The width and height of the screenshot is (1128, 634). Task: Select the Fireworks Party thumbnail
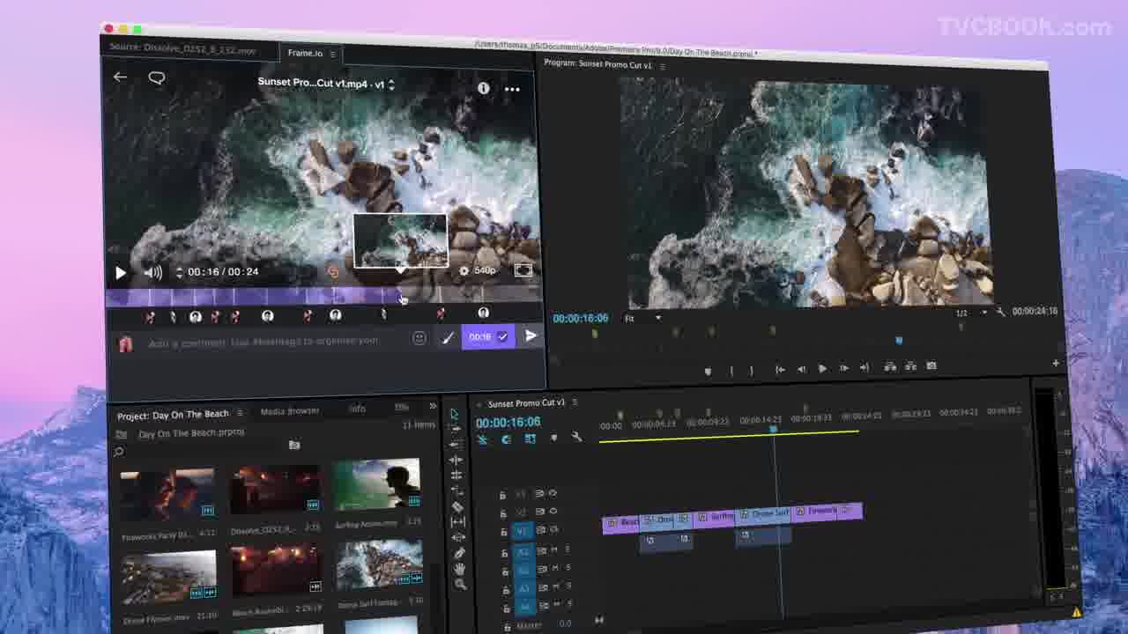167,495
